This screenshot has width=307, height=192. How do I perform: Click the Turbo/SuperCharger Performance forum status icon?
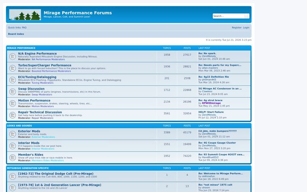(12, 68)
